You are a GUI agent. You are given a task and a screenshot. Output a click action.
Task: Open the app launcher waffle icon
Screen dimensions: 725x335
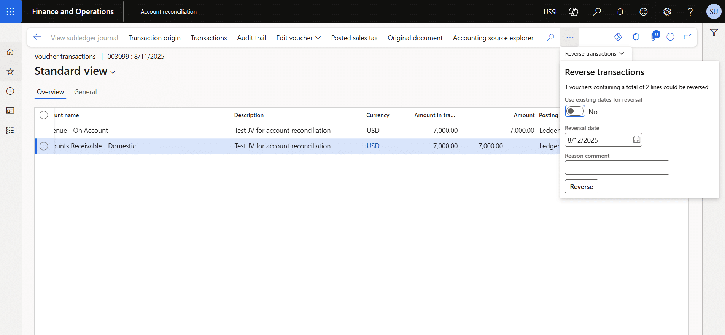click(11, 11)
